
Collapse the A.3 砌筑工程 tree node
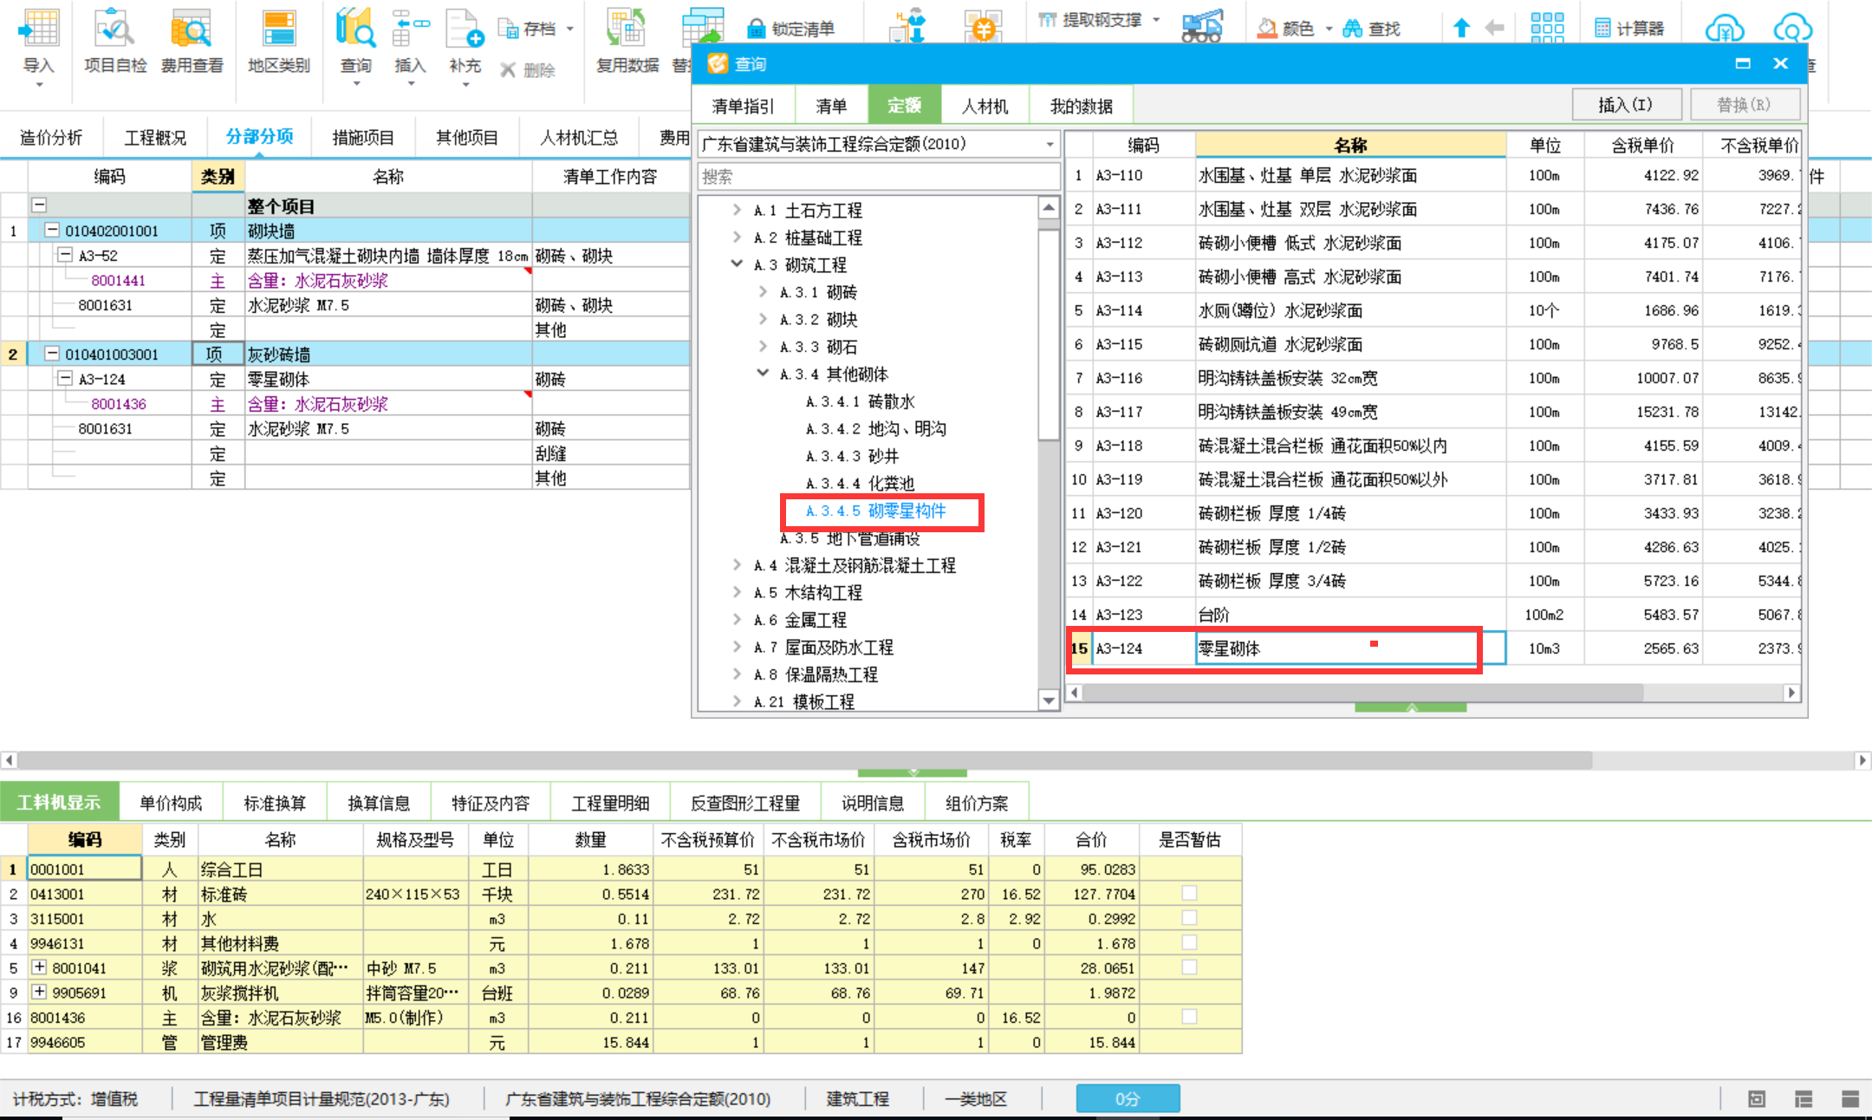tap(737, 264)
